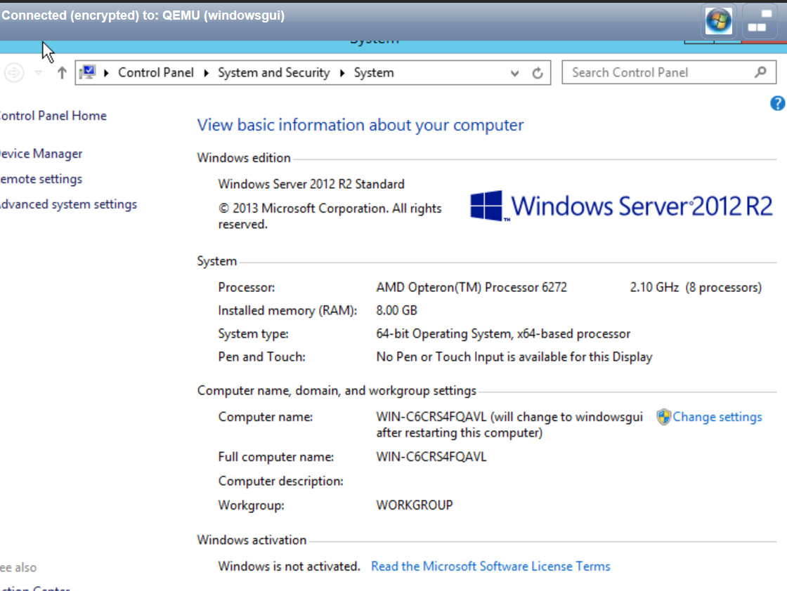Viewport: 787px width, 591px height.
Task: Click the '2.10 GHz (8 processors)' value
Action: point(696,288)
